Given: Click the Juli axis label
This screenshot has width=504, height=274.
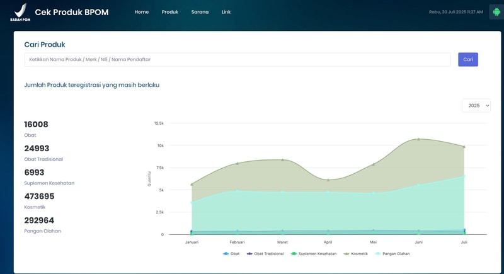Looking at the screenshot, I should (464, 243).
